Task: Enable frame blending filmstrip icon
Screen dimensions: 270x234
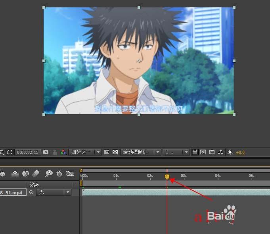Action: pyautogui.click(x=25, y=173)
